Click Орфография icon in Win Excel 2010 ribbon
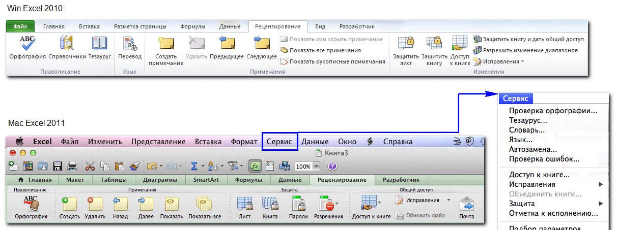The image size is (617, 230). [27, 43]
